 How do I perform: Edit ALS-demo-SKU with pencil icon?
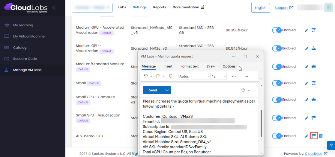[307, 136]
